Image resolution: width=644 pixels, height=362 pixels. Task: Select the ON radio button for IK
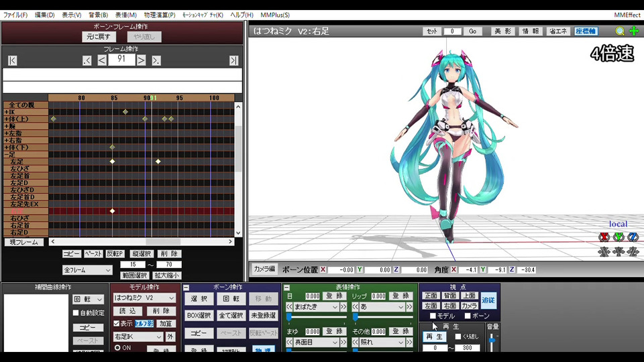[x=117, y=348]
